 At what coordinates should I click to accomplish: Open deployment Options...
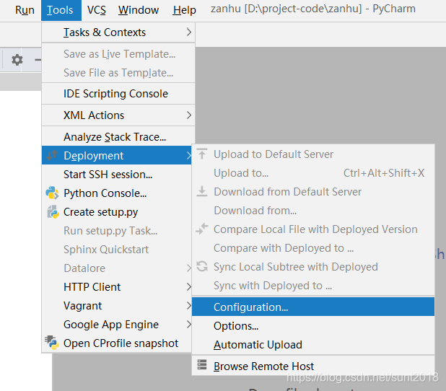pos(313,326)
